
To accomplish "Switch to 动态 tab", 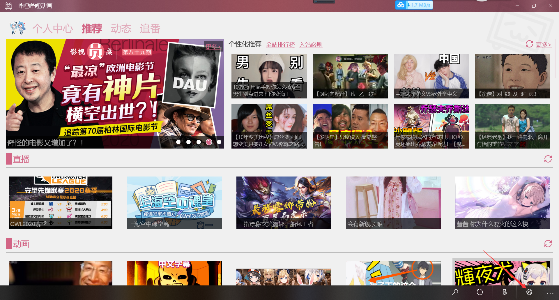I will (121, 29).
